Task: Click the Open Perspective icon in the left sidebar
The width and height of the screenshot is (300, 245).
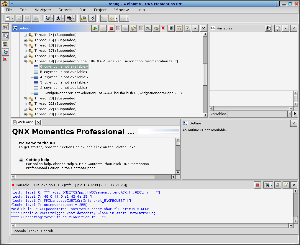Action: [5, 27]
